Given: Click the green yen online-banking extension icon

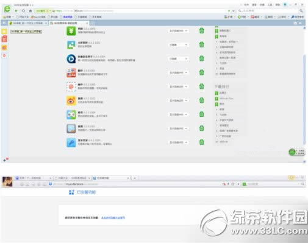Looking at the screenshot, I should 71,31.
